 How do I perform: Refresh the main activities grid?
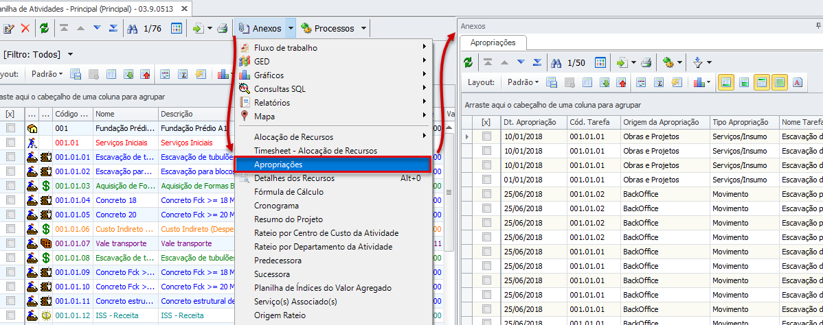coord(45,28)
